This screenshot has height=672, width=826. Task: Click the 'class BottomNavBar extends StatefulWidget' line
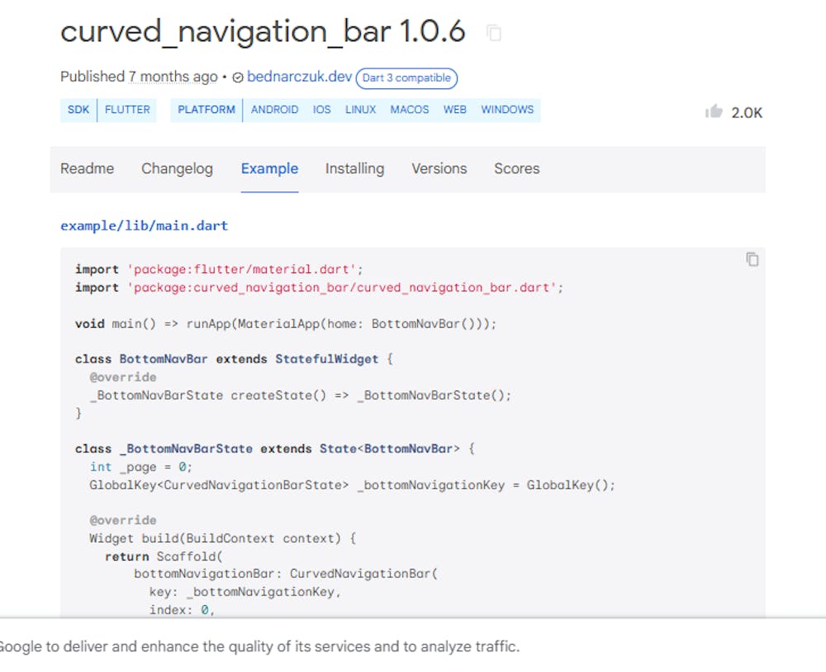(x=234, y=359)
